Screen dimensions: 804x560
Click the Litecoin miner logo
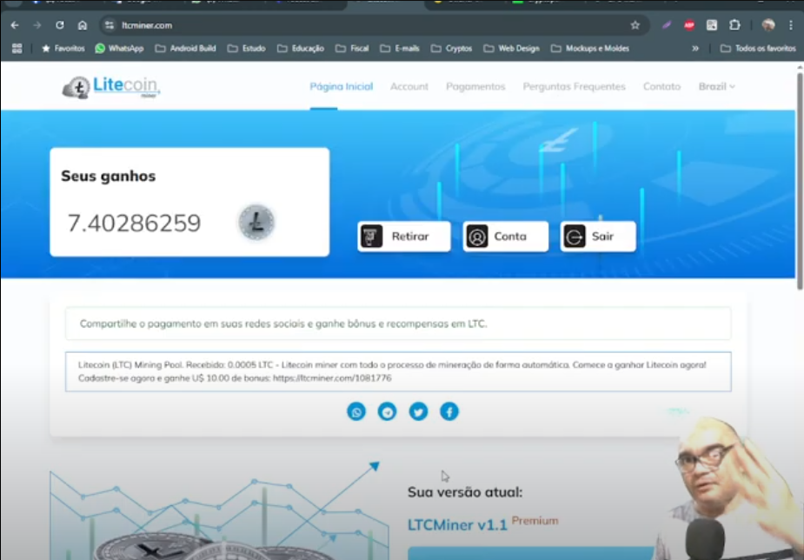pos(111,87)
